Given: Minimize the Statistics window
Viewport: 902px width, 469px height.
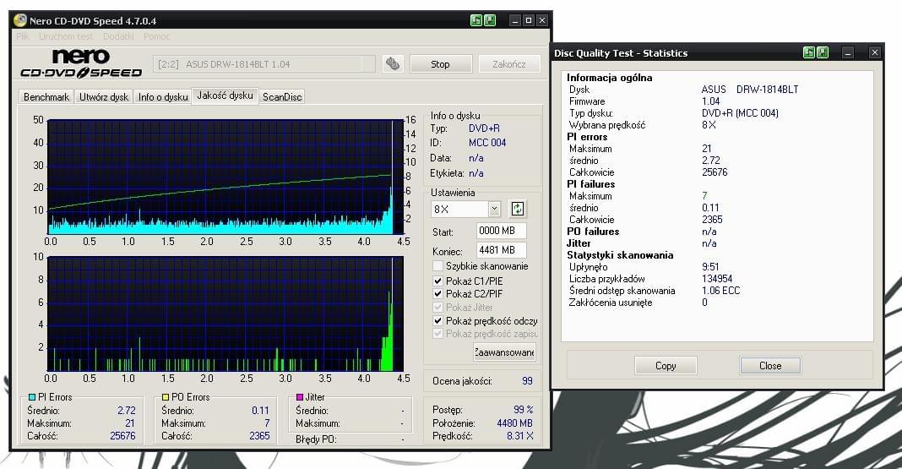Looking at the screenshot, I should pos(848,52).
